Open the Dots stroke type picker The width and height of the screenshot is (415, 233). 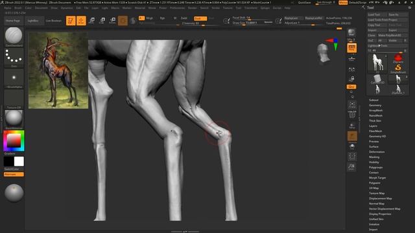click(x=14, y=58)
